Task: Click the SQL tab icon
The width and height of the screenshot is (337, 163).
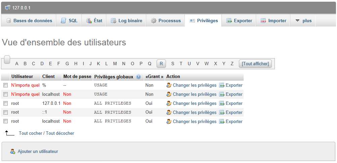Action: coord(64,21)
